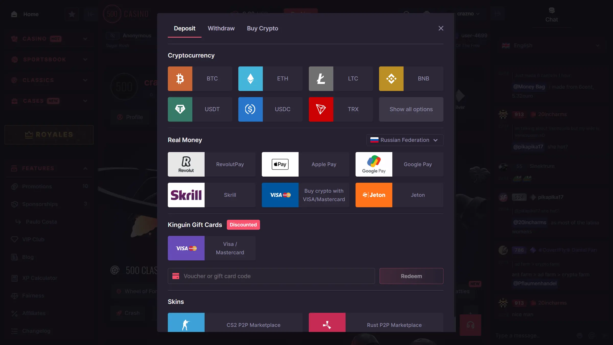Click the Show all options button
The width and height of the screenshot is (613, 345).
[411, 109]
